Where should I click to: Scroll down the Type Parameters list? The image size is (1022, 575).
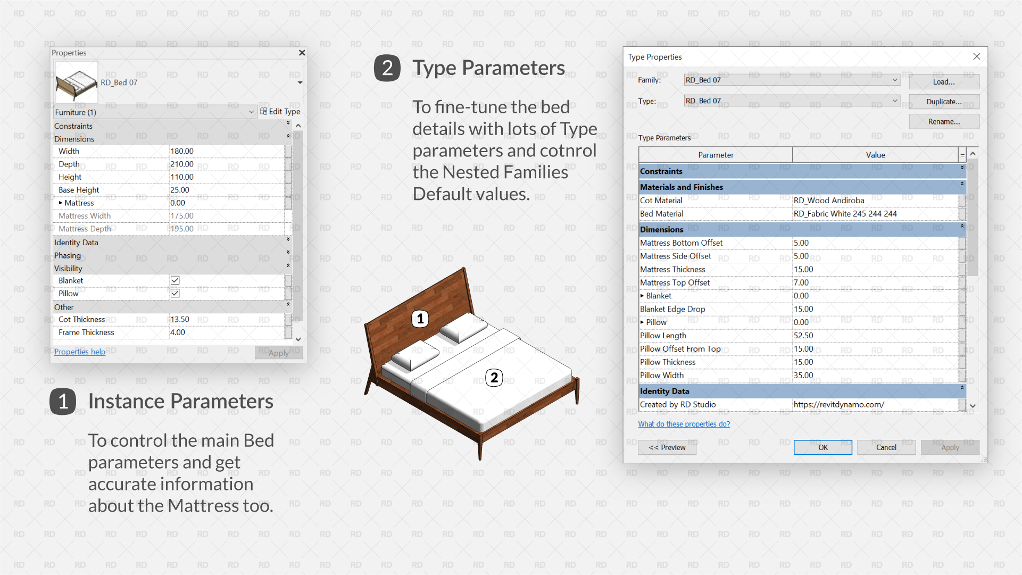[x=974, y=407]
